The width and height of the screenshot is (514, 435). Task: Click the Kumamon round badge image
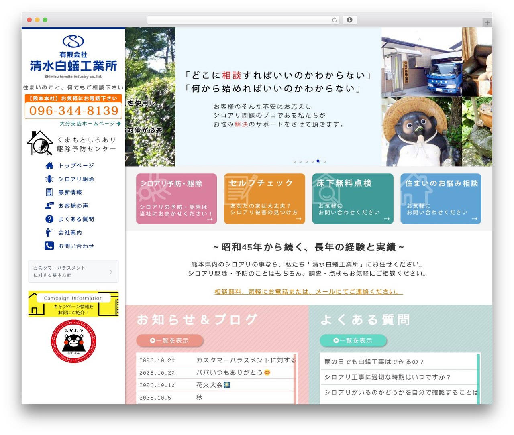pyautogui.click(x=73, y=341)
